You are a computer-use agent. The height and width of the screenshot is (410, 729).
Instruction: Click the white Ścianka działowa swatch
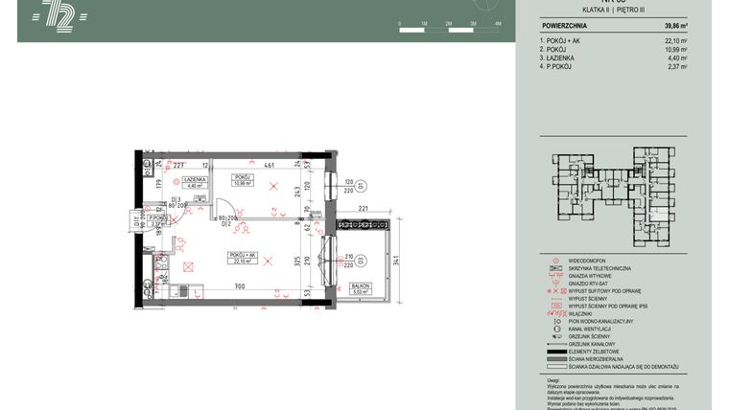tap(557, 367)
